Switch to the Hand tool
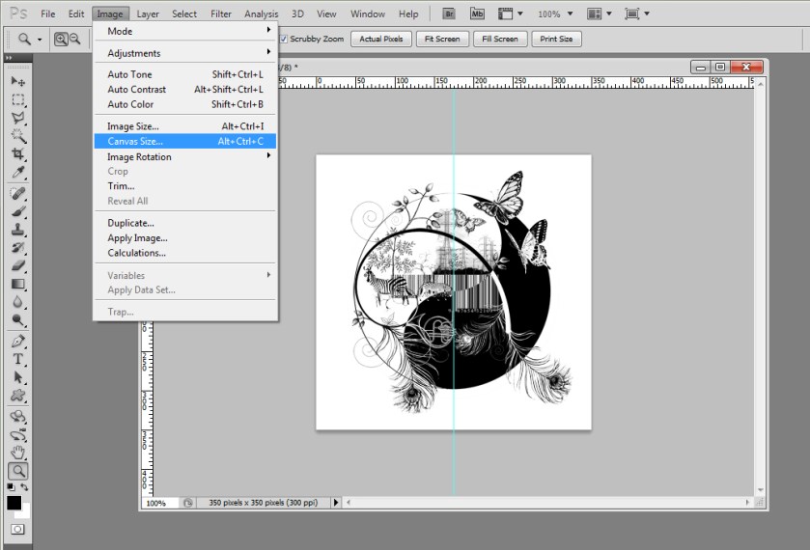Screen dimensions: 810x550 (x=18, y=452)
